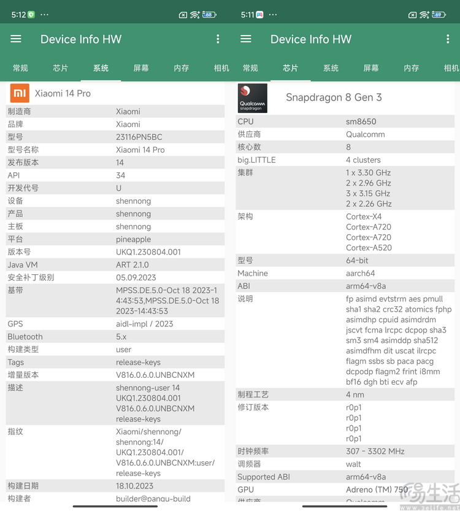The height and width of the screenshot is (511, 460).
Task: Switch to 常规 tab on left screen
Action: point(20,67)
